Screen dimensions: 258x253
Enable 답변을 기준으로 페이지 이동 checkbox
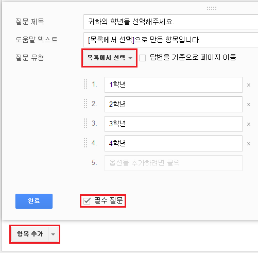point(142,58)
